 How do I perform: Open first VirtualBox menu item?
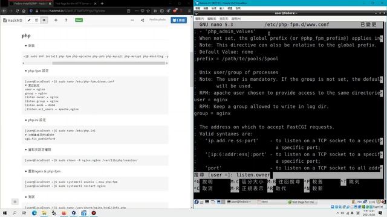coord(198,8)
